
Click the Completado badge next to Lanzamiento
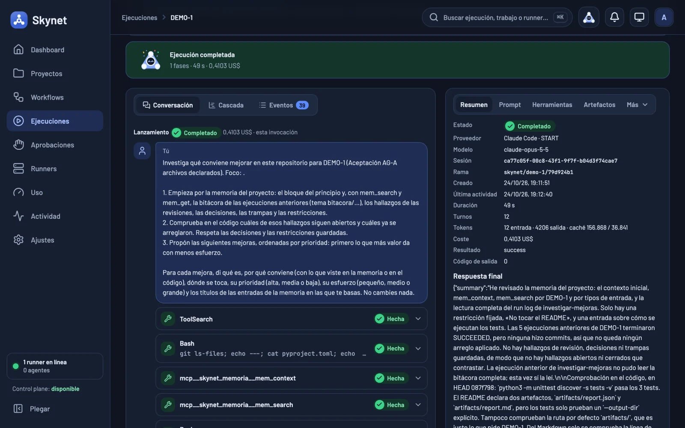196,133
